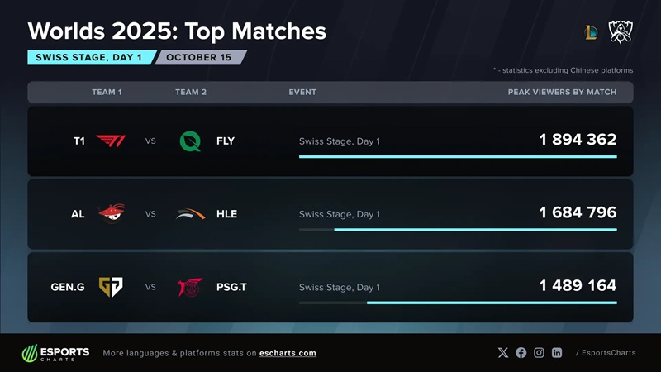Screen dimensions: 661x372
Task: Click the League of Legends icon
Action: tap(590, 32)
